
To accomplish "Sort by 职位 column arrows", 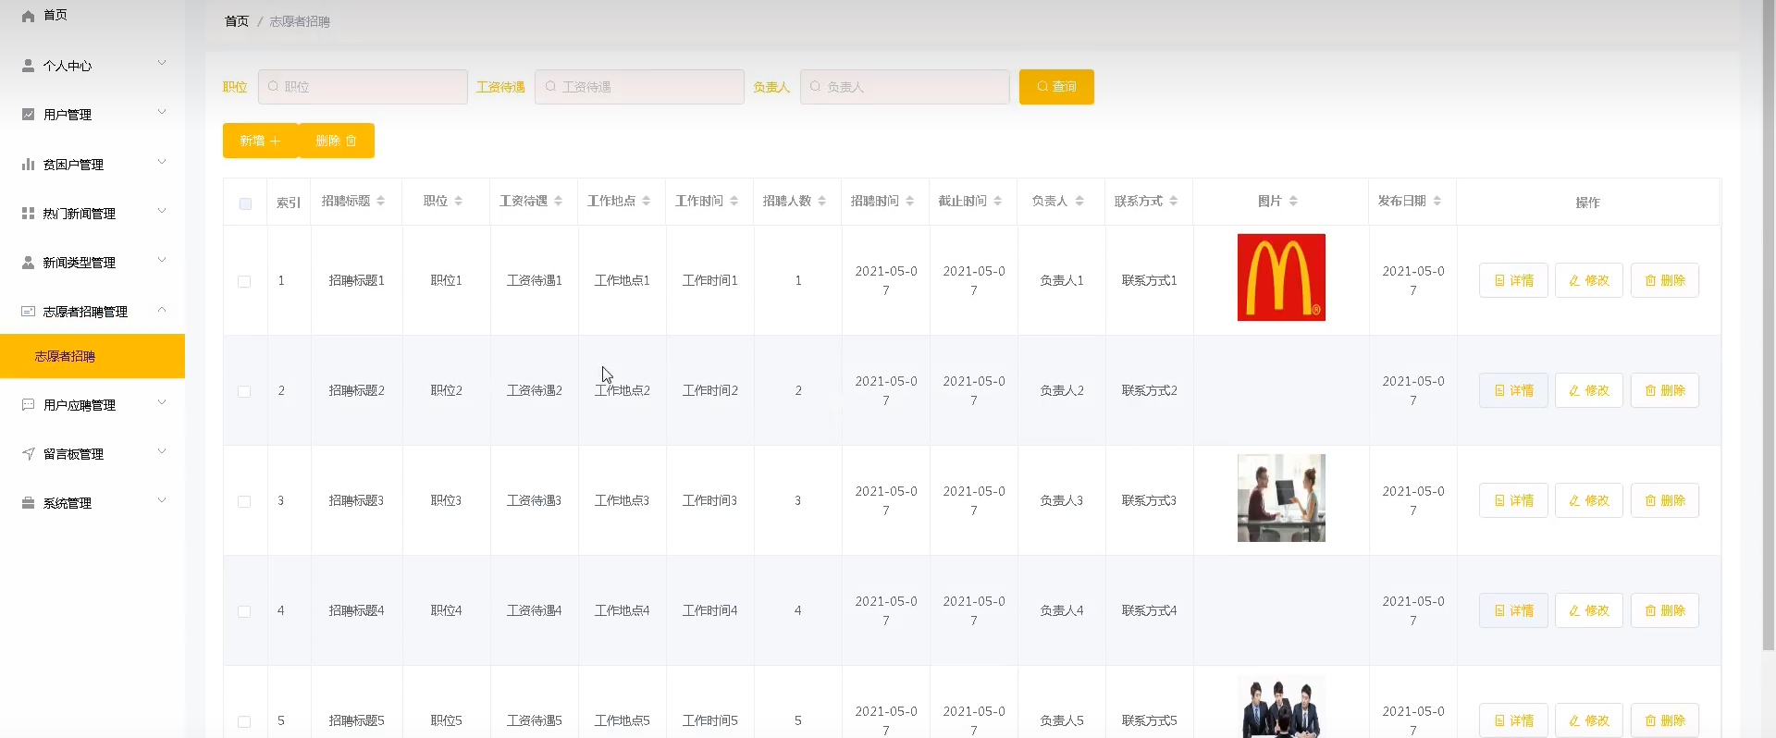I will pyautogui.click(x=459, y=201).
